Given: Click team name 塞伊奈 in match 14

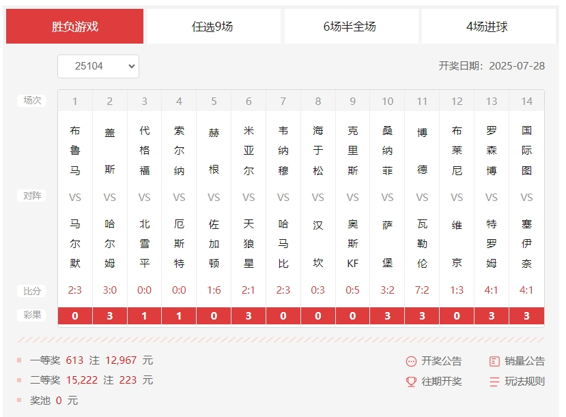Looking at the screenshot, I should click(526, 244).
